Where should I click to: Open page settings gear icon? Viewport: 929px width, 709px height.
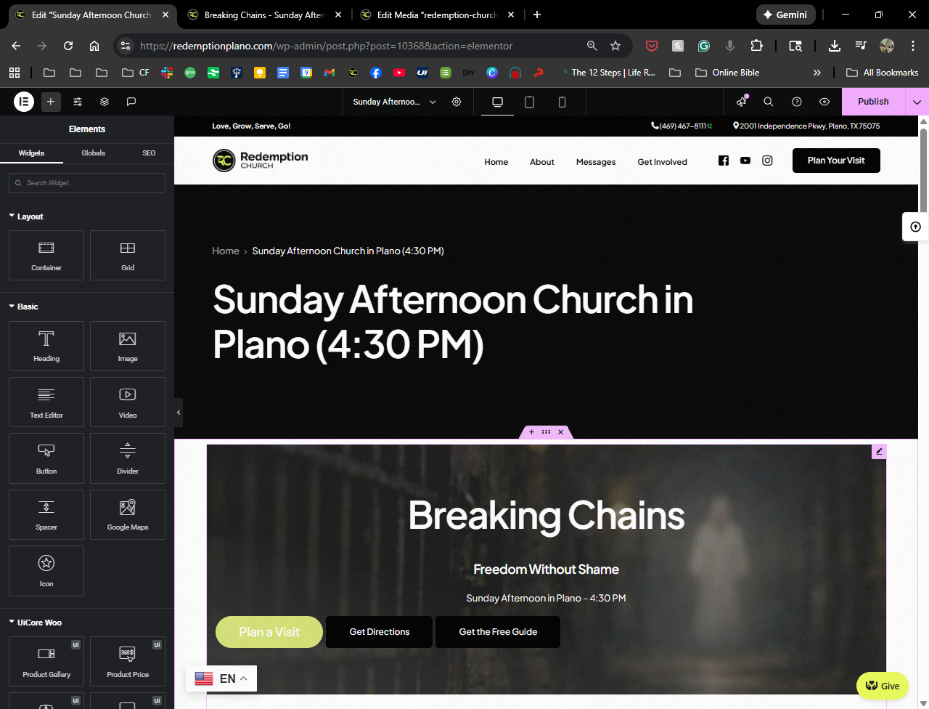[457, 102]
